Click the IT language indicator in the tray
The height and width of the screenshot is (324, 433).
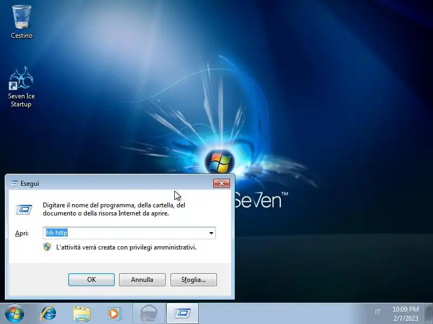(377, 312)
